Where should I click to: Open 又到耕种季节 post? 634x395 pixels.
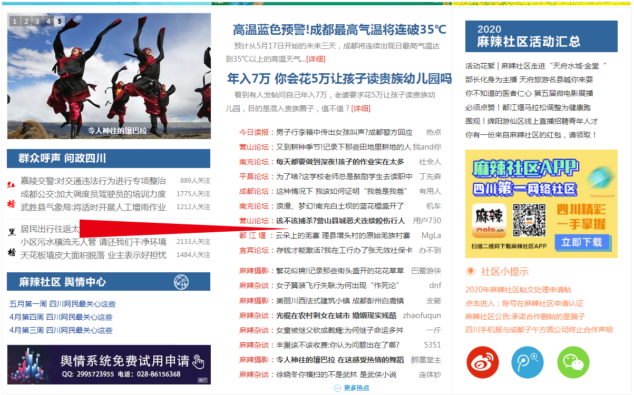click(x=344, y=147)
